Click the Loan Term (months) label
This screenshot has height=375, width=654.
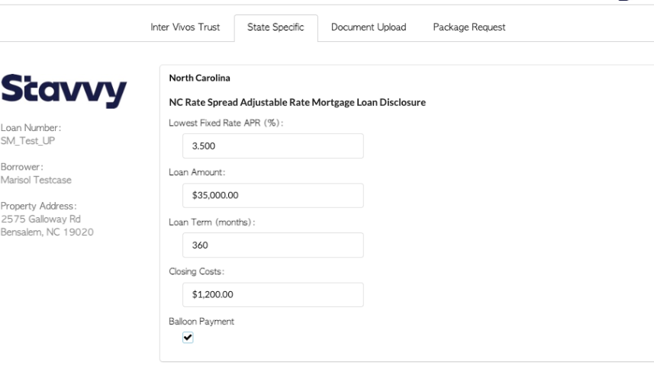point(212,223)
